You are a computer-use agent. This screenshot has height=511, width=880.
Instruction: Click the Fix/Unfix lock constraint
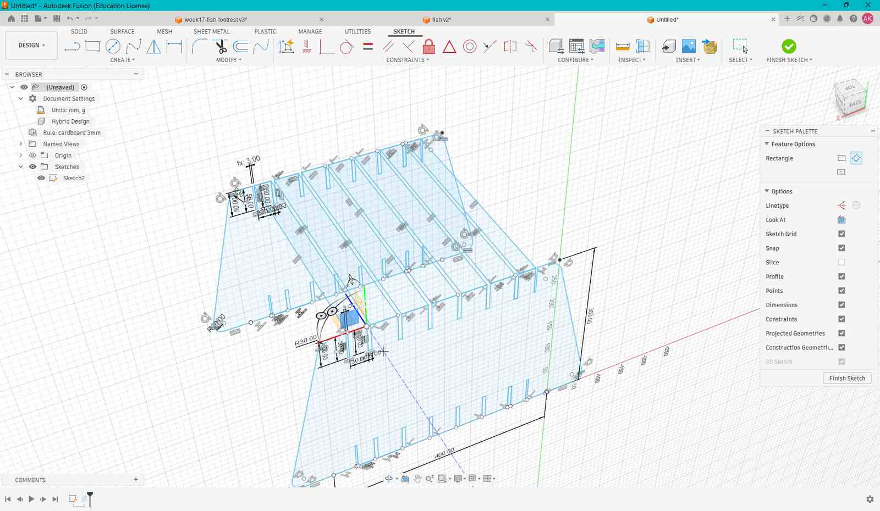[x=429, y=47]
